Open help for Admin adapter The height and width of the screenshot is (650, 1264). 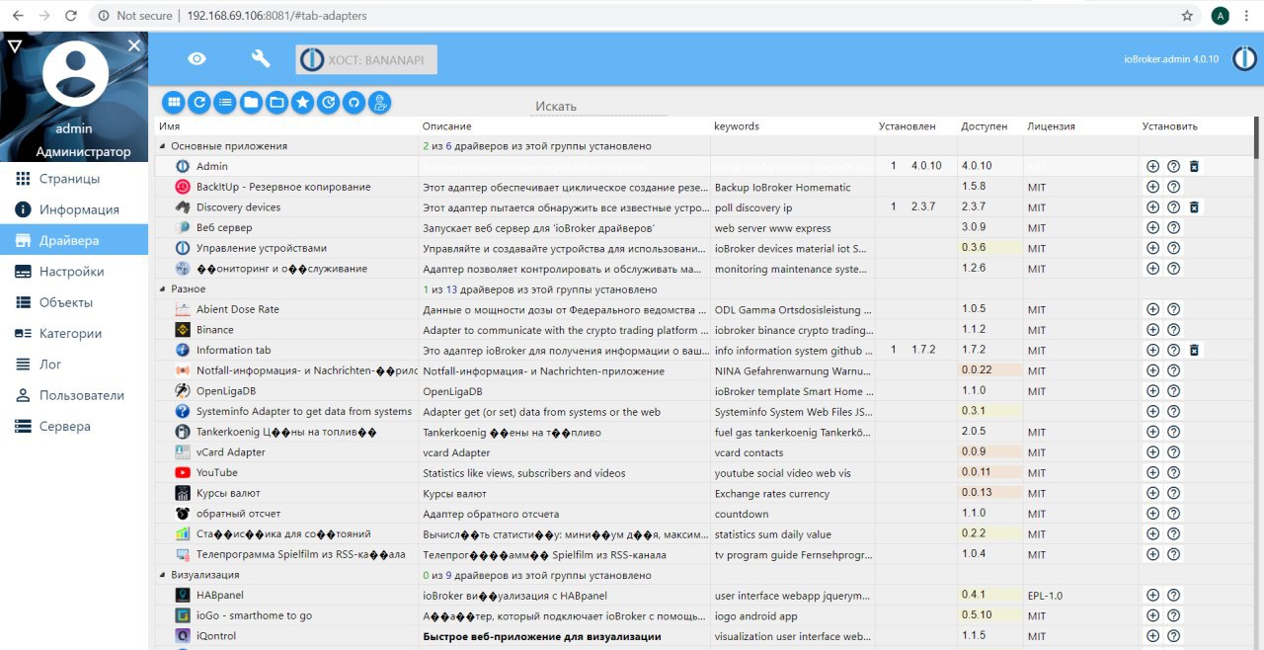click(1173, 166)
